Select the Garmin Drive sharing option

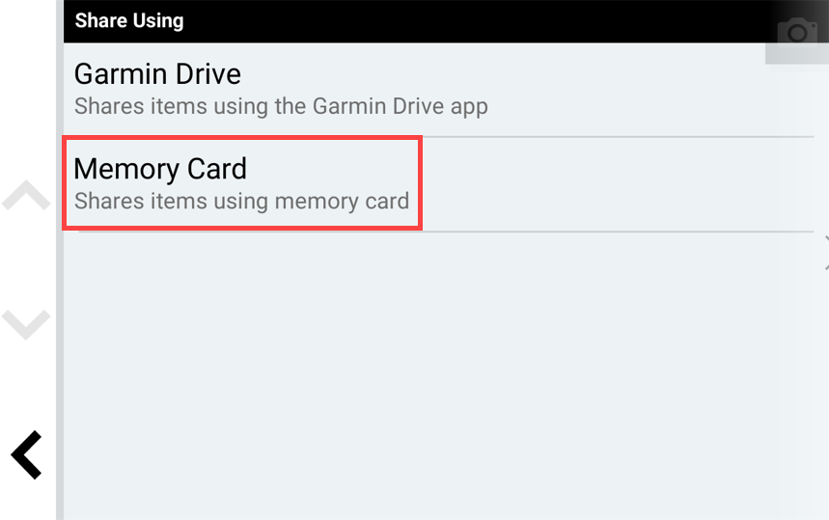tap(438, 90)
